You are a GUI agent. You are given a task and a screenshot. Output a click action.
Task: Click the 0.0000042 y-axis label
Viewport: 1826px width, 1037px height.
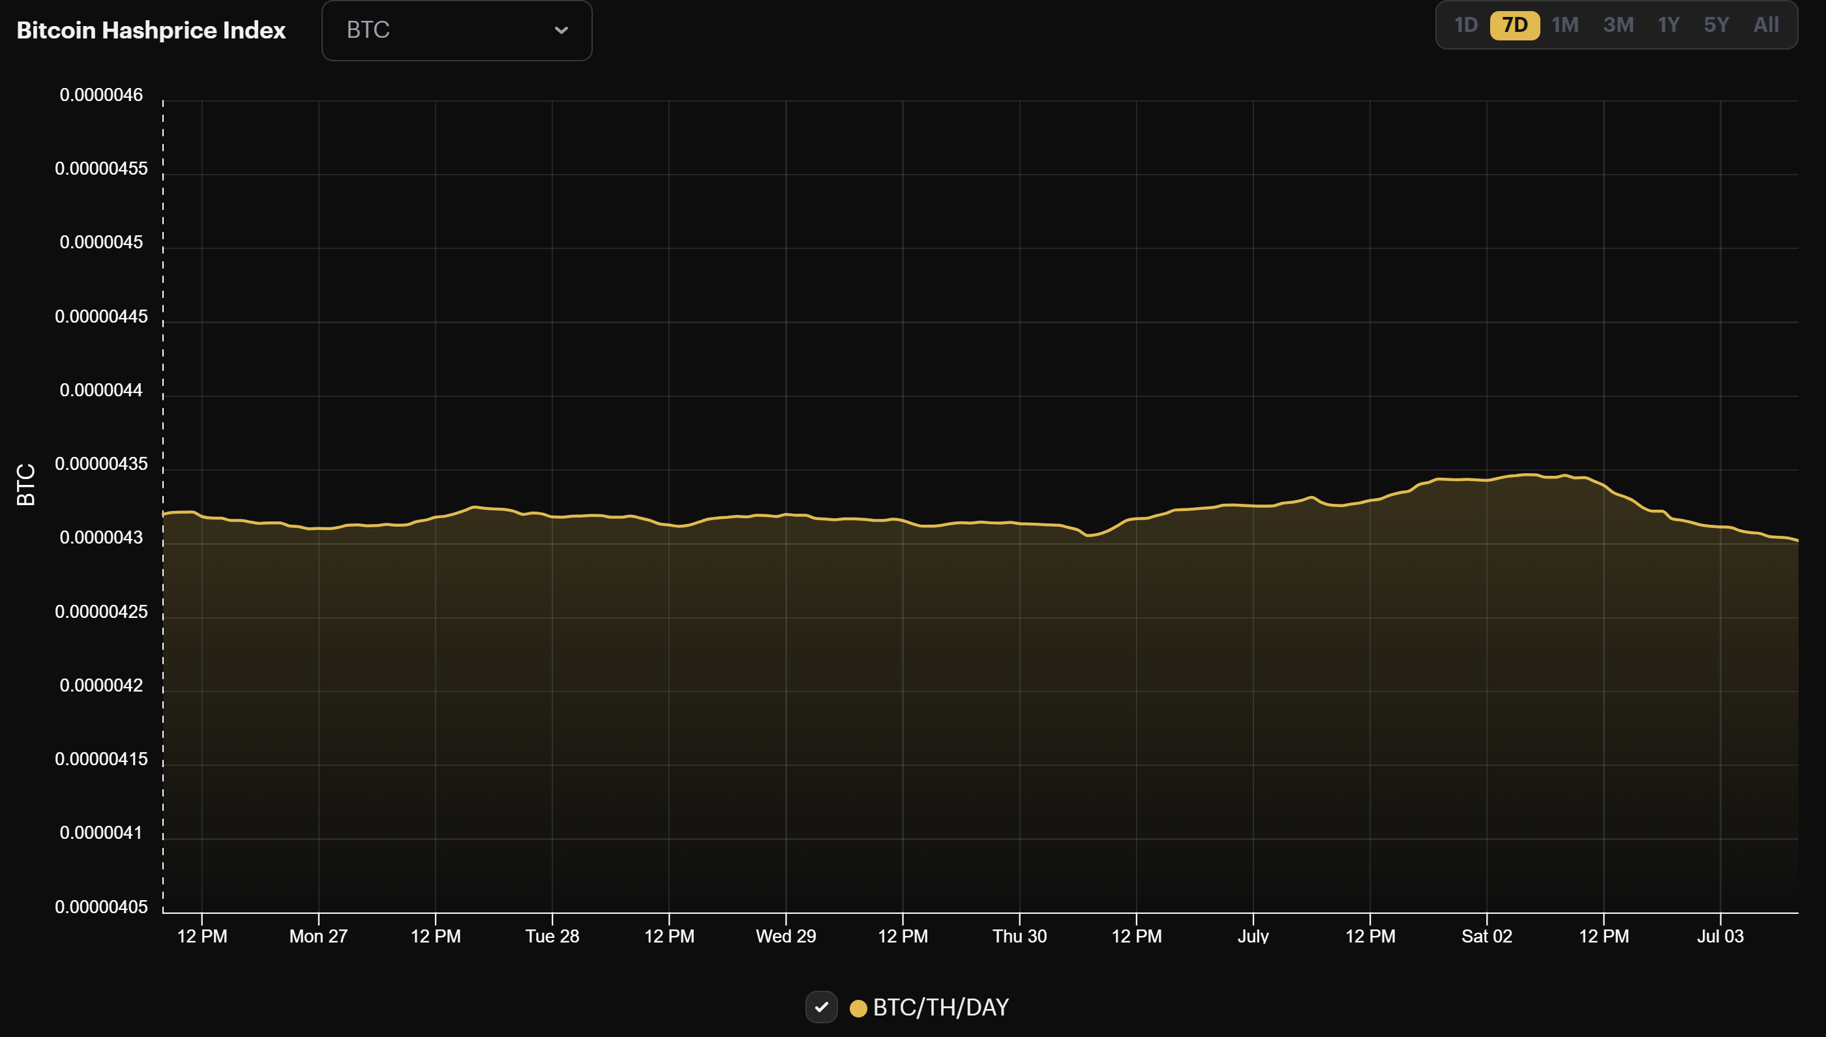click(x=101, y=685)
